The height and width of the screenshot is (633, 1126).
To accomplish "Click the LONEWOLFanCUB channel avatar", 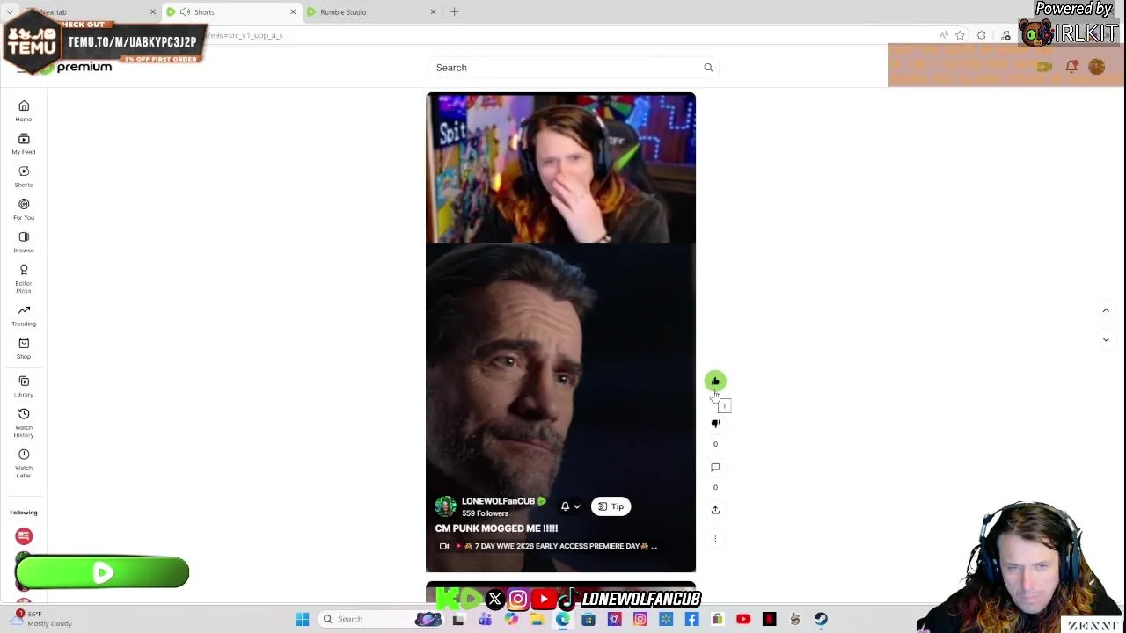I will pos(446,506).
